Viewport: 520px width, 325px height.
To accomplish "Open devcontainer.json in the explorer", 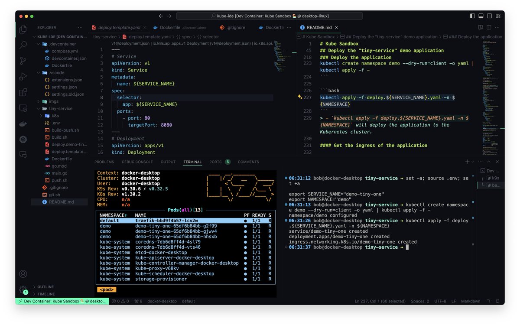I will pyautogui.click(x=69, y=58).
